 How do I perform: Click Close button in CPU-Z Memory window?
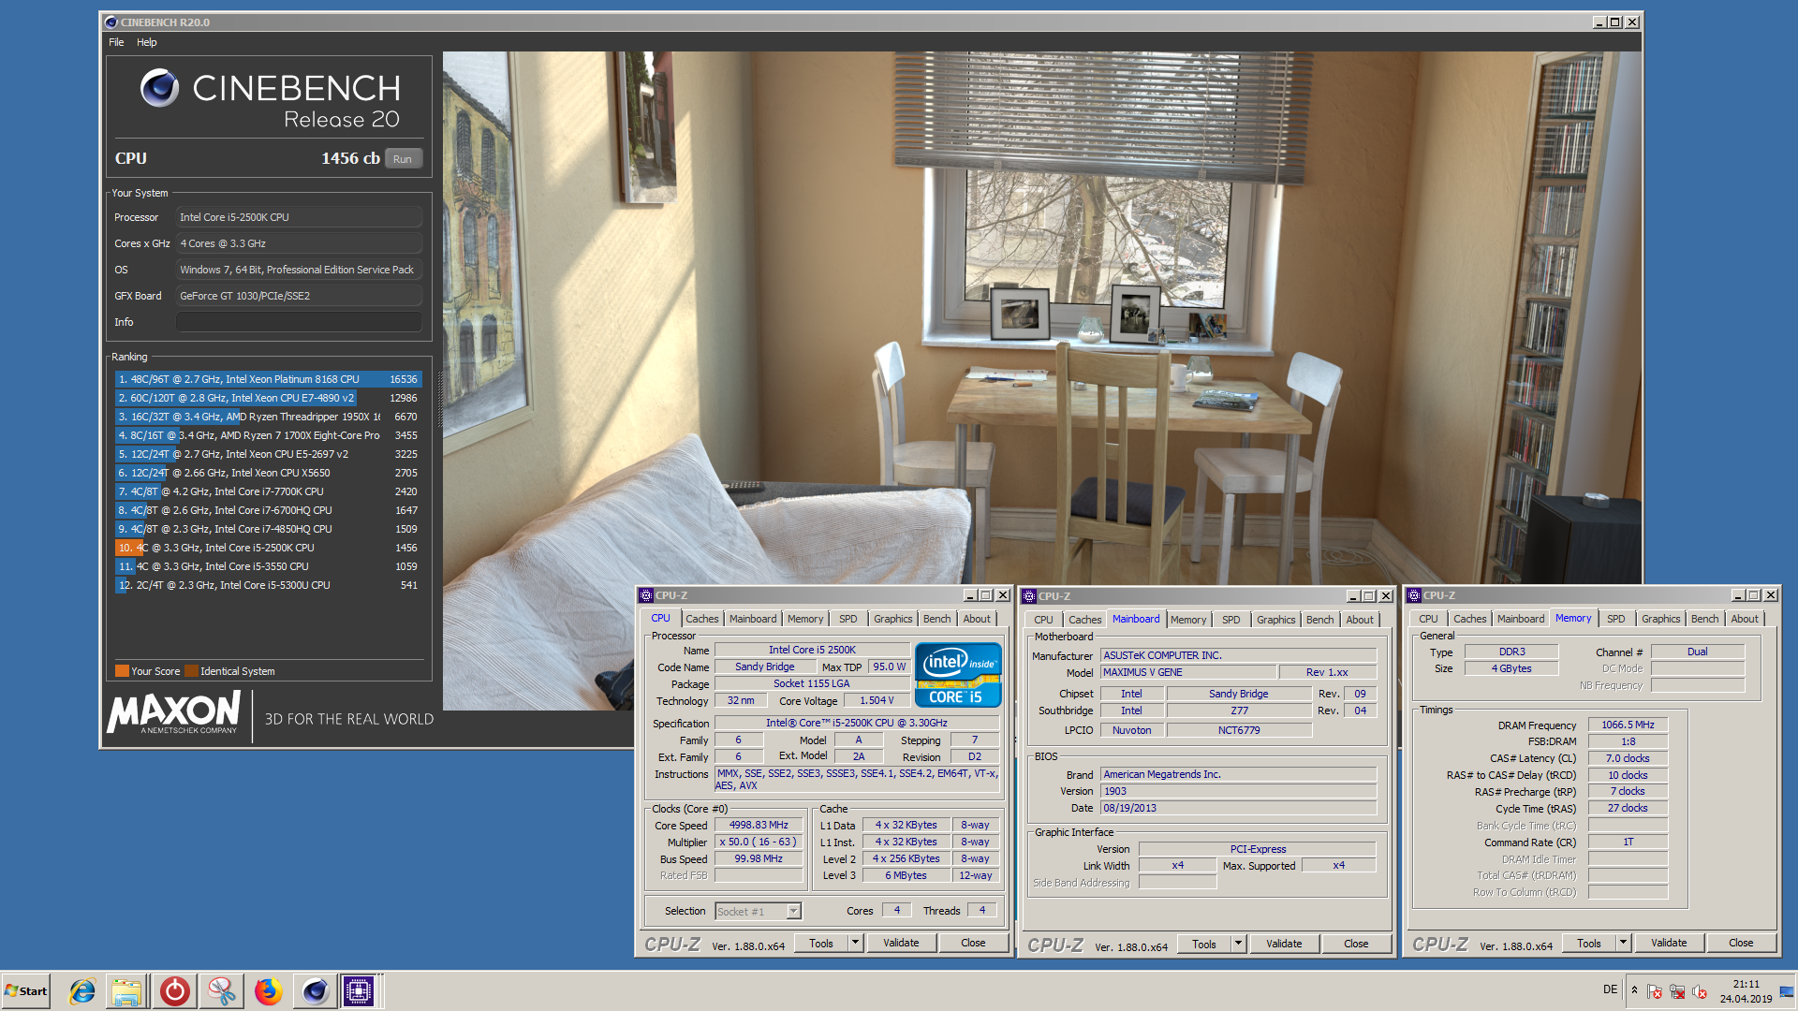tap(1741, 943)
